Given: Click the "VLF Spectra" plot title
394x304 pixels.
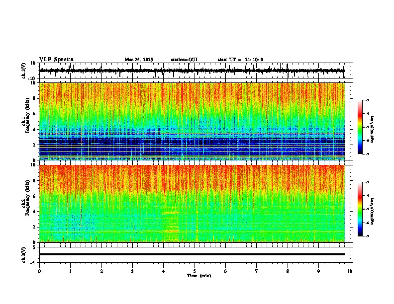Looking at the screenshot, I should point(56,60).
